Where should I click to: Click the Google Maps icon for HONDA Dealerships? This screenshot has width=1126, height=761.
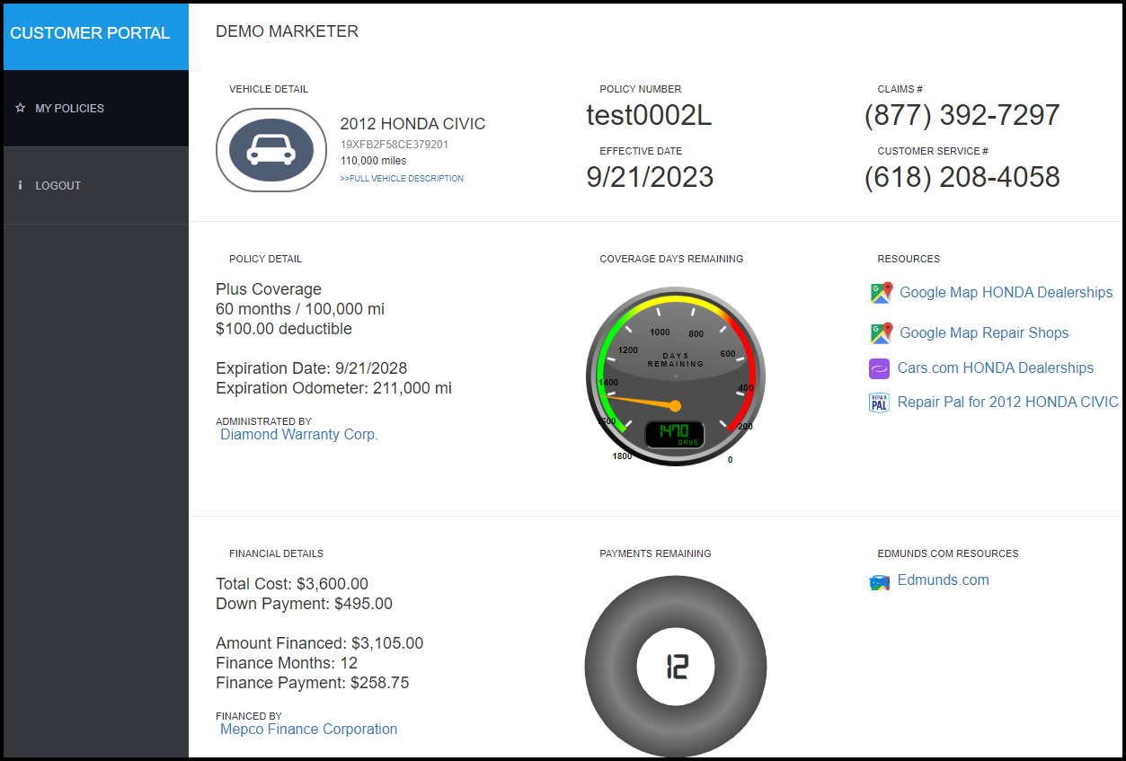881,293
